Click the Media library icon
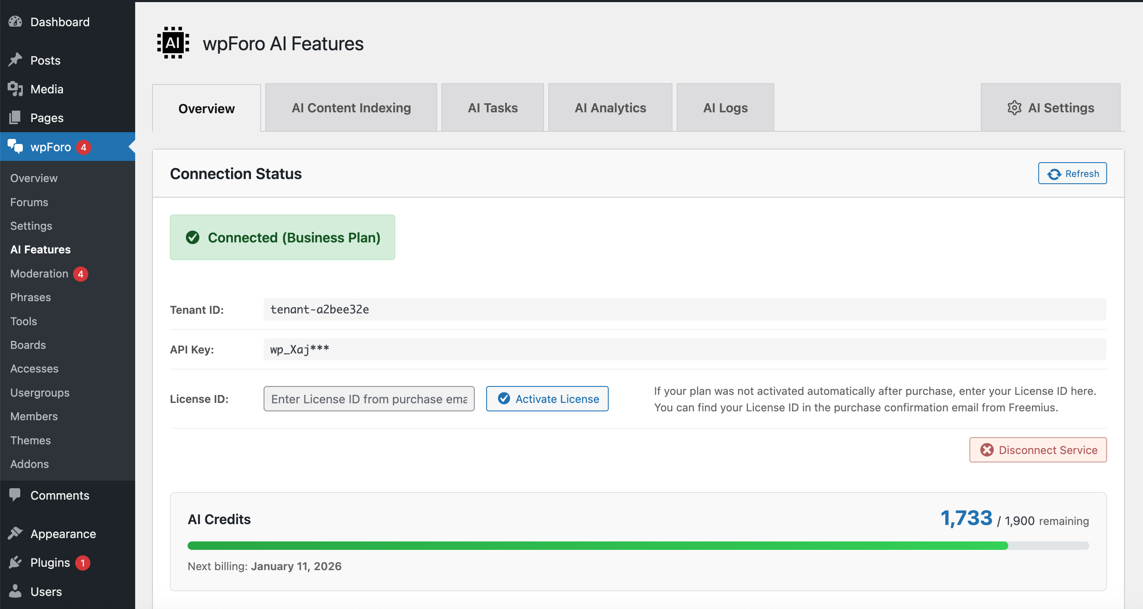Image resolution: width=1143 pixels, height=609 pixels. click(15, 89)
